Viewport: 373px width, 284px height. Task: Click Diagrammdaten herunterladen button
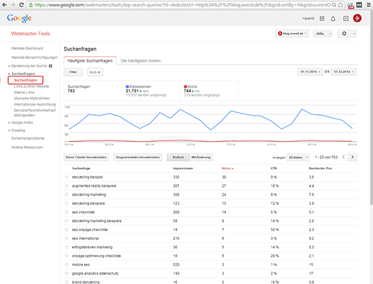pos(138,157)
